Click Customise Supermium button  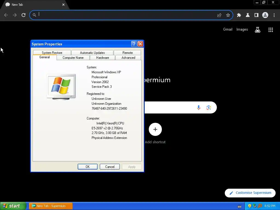point(250,193)
